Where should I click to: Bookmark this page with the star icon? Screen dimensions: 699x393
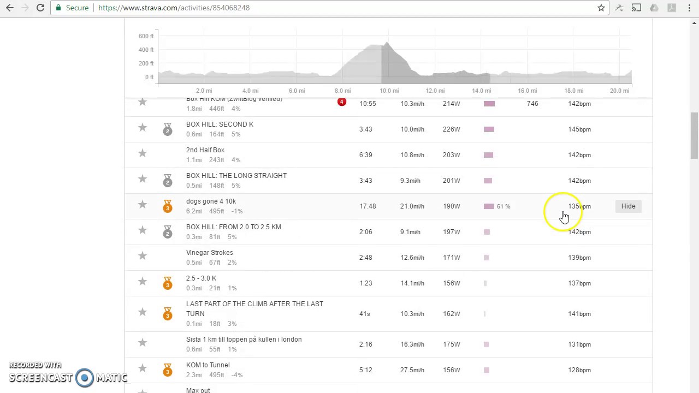pos(601,8)
